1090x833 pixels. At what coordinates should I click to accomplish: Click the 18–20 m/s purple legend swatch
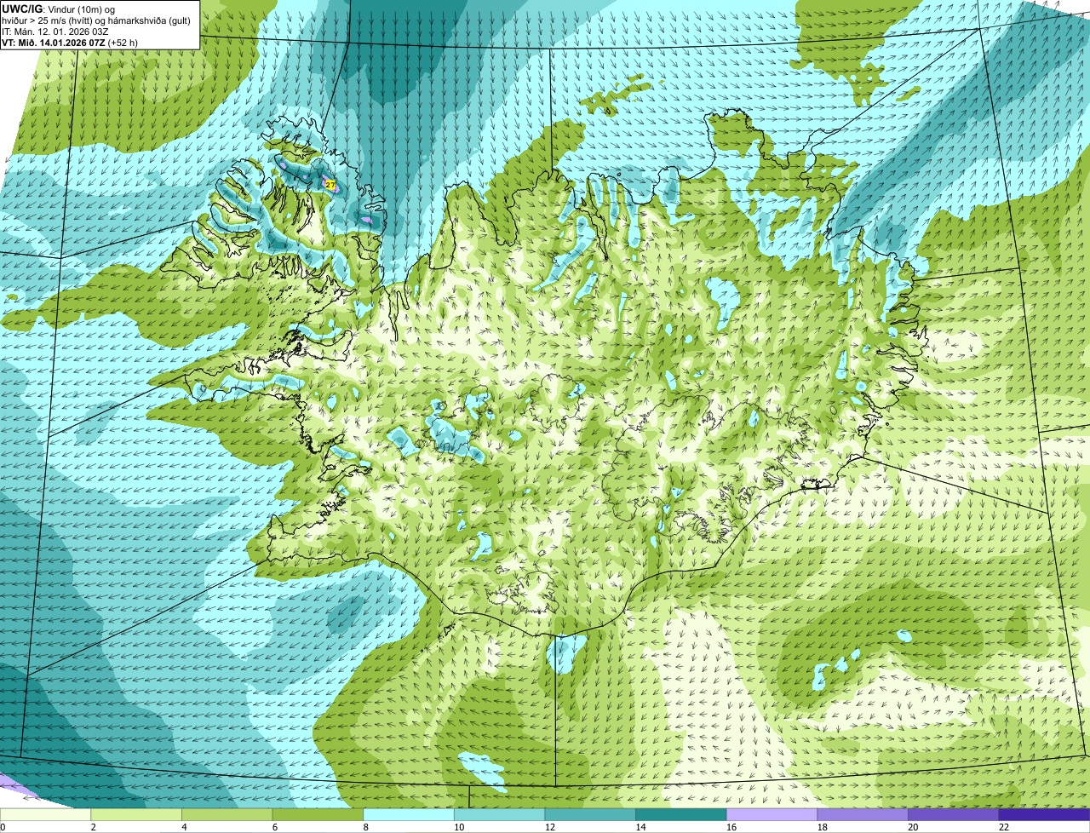coord(863,814)
